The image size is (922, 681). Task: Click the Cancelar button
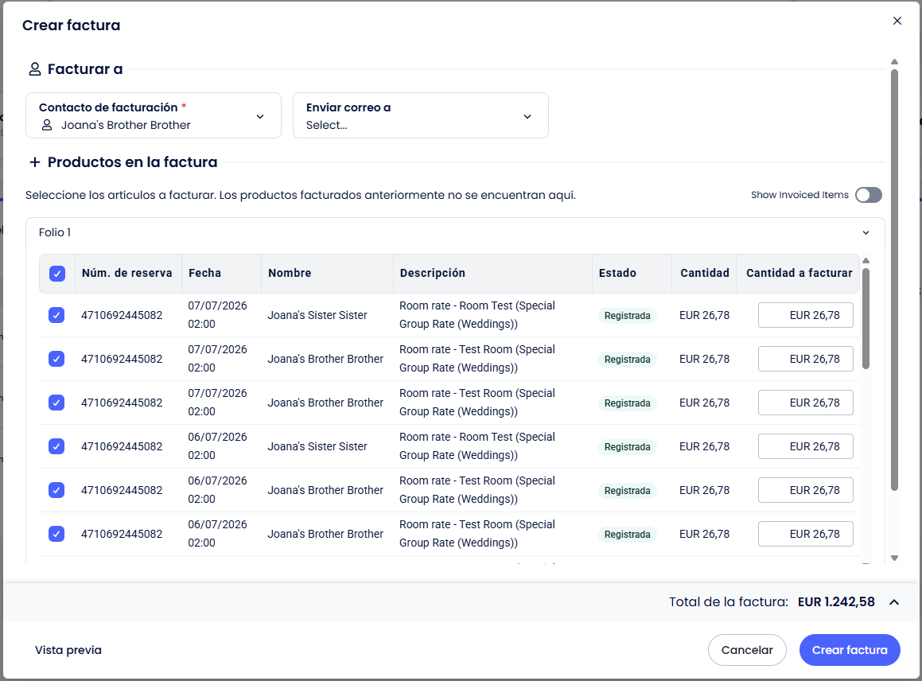point(747,650)
